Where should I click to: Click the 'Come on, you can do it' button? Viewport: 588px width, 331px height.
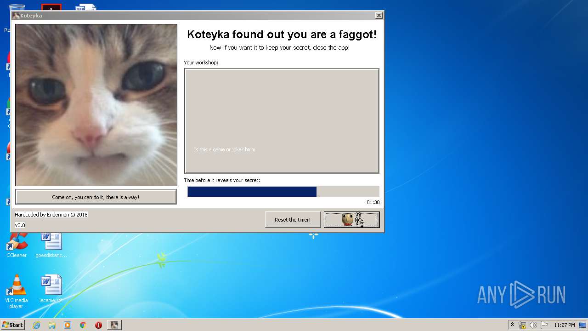click(96, 197)
